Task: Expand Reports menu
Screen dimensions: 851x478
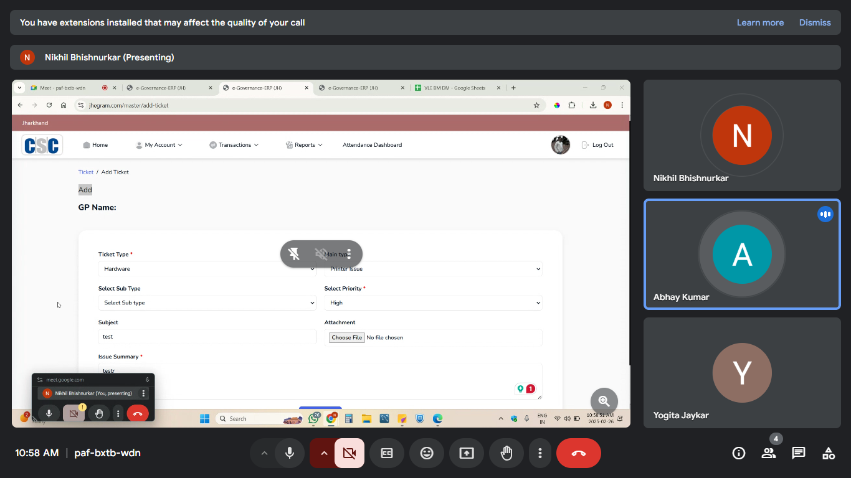Action: [x=304, y=145]
